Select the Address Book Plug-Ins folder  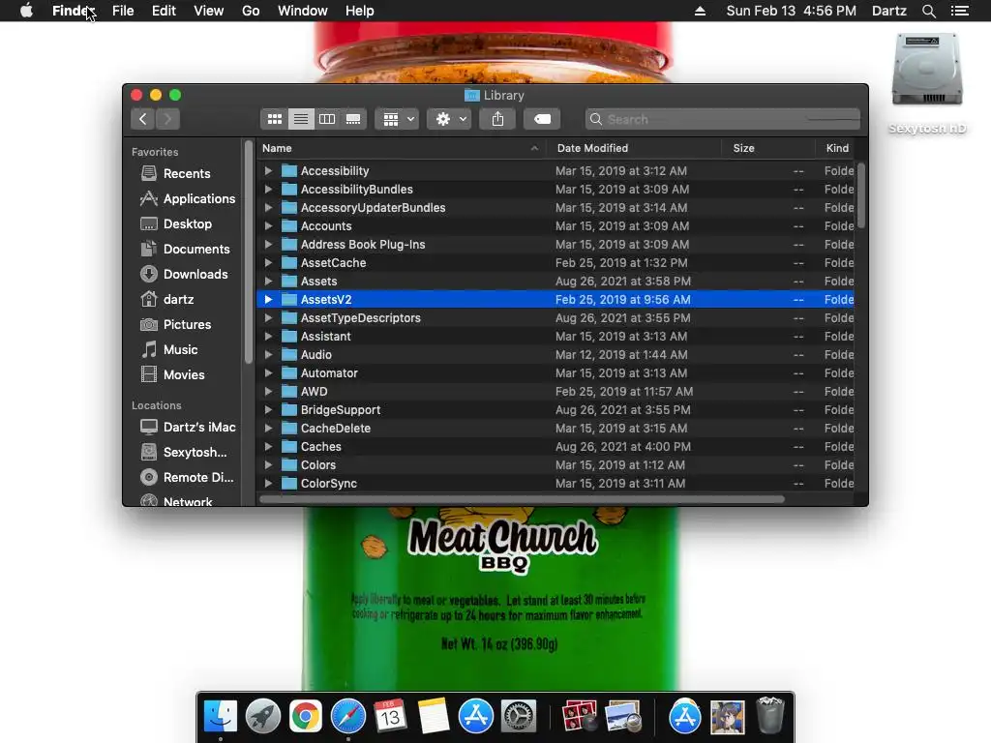[556, 244]
